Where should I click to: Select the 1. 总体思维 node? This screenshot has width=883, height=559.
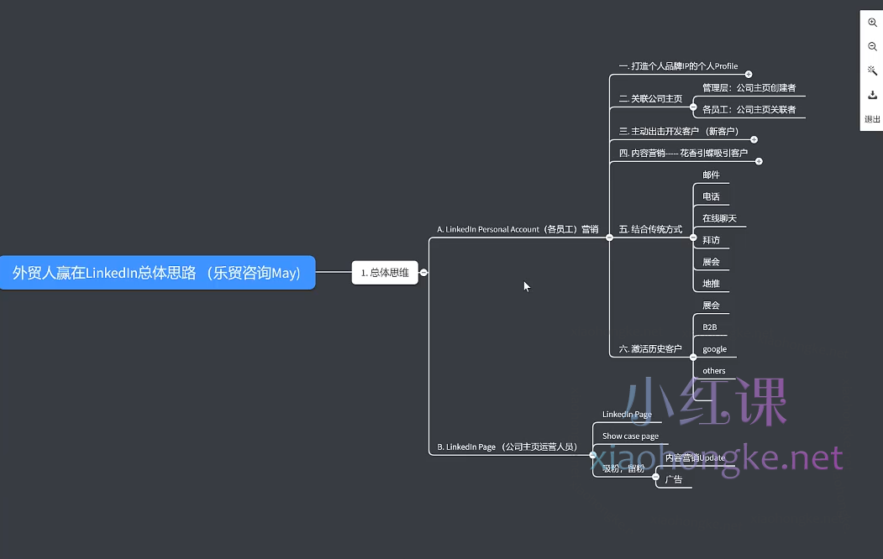coord(385,272)
